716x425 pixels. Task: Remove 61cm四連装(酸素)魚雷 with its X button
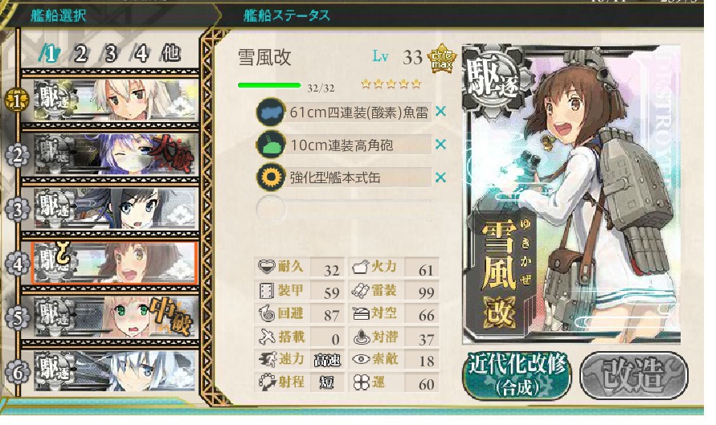click(440, 111)
